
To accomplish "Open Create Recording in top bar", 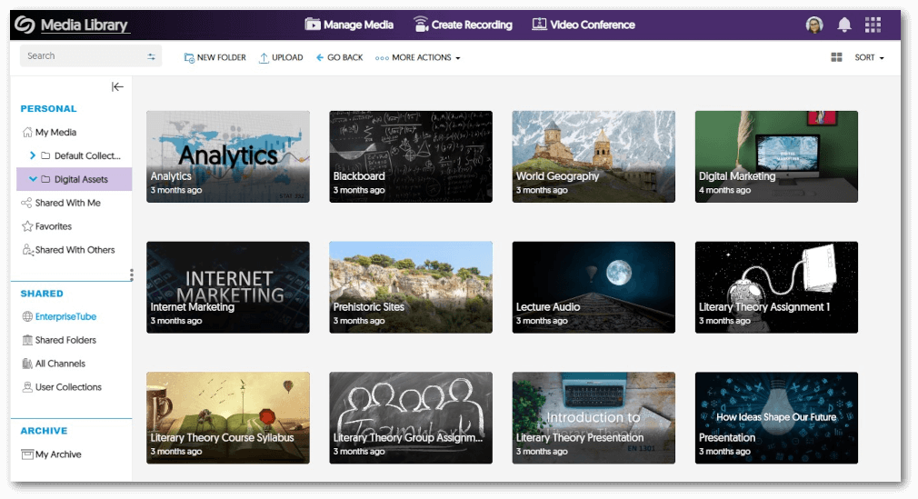I will (x=463, y=25).
